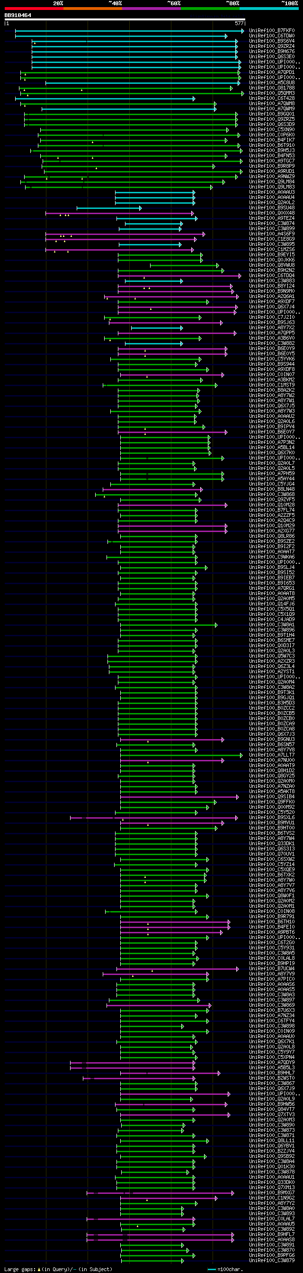Click the UniRef100_Q8VWU8 entry
This screenshot has height=1273, width=303.
pos(272,265)
